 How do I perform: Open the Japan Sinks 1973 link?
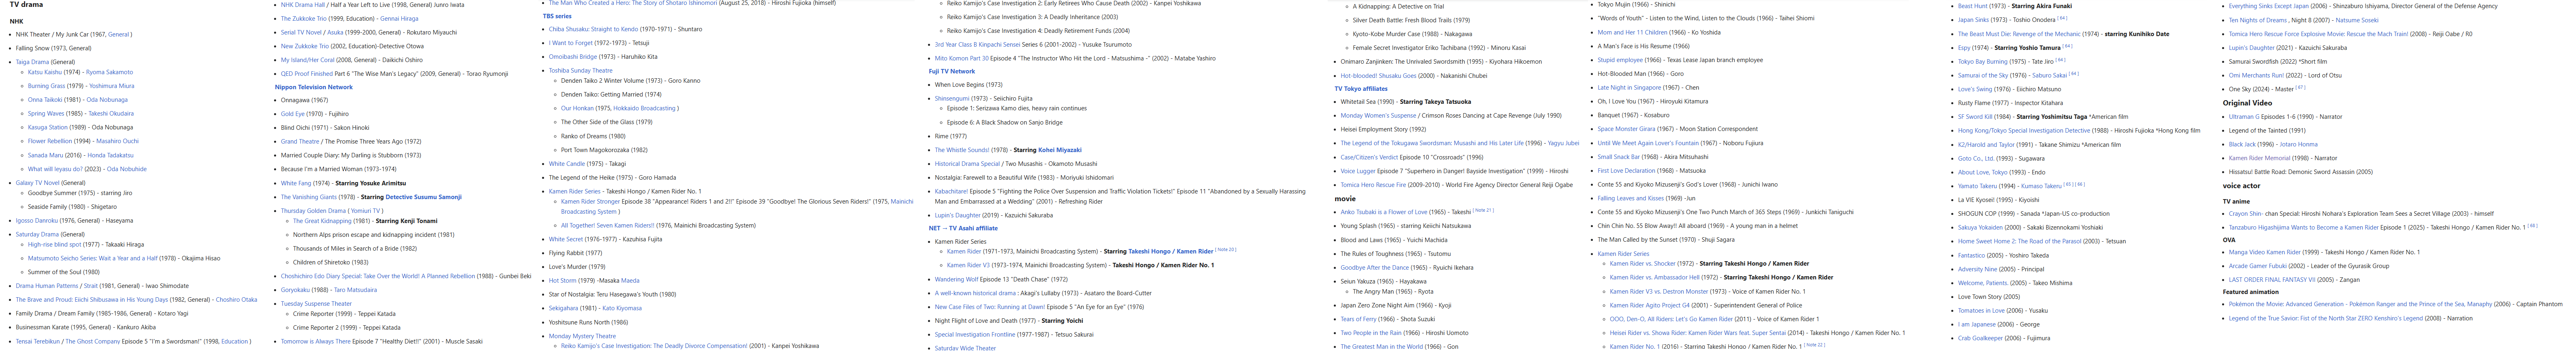click(1973, 20)
